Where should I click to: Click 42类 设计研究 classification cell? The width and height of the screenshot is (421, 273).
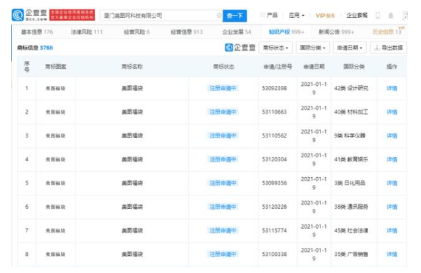click(x=351, y=89)
